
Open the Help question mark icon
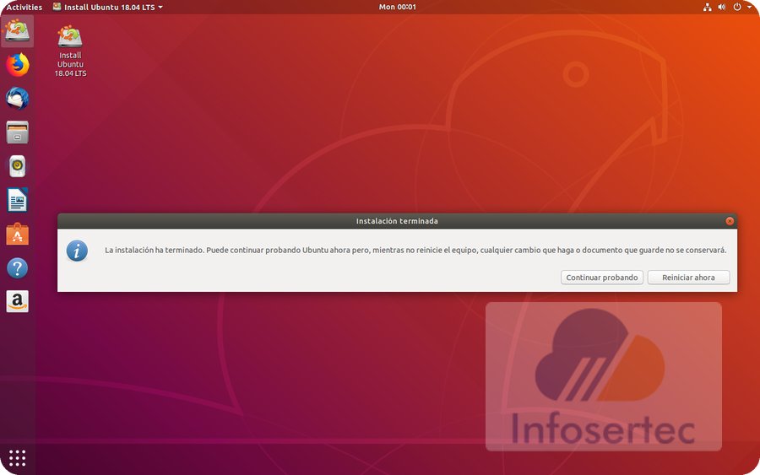point(17,268)
